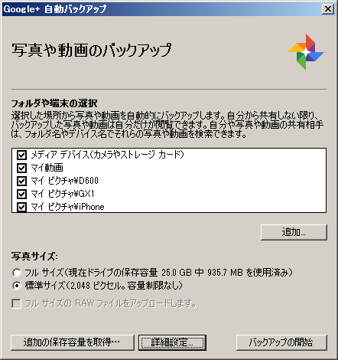
Task: Start backup with バックアップの開始 button
Action: (x=281, y=342)
